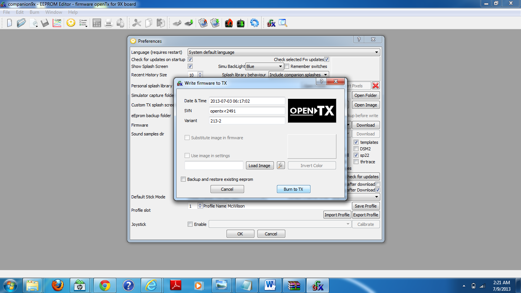Image resolution: width=521 pixels, height=293 pixels.
Task: Open the Logs chart toolbar icon
Action: pyautogui.click(x=57, y=23)
